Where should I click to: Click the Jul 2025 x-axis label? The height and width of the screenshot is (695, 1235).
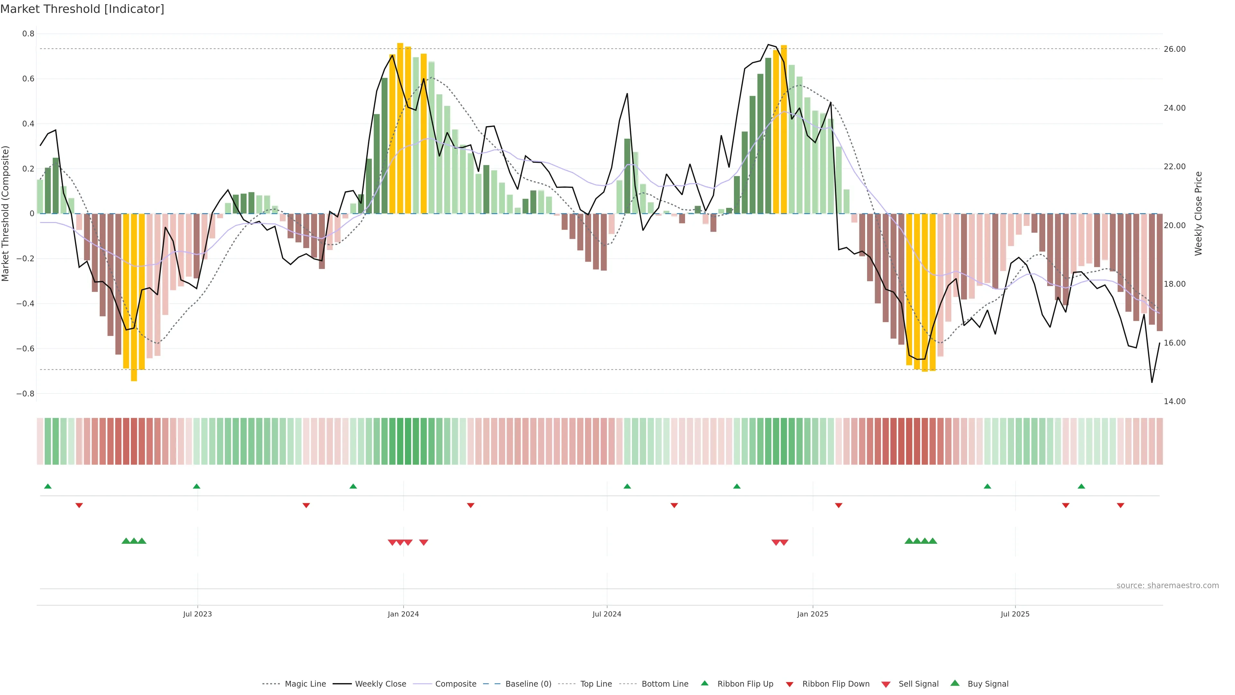(1015, 614)
